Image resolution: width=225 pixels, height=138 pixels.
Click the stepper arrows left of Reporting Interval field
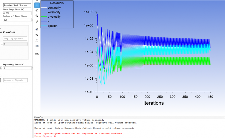click(1, 68)
